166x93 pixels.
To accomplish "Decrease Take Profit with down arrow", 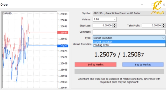I will pyautogui.click(x=163, y=26).
